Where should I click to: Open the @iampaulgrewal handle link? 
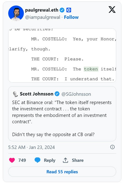(x=43, y=17)
